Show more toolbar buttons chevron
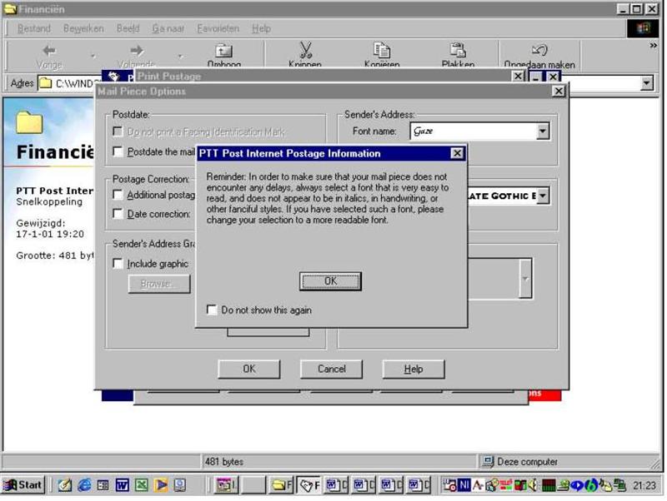667x501 pixels. (x=653, y=46)
